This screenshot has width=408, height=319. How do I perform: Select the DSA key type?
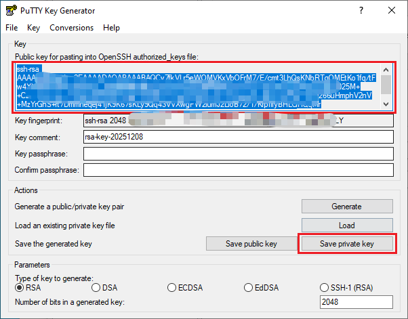[x=104, y=288]
